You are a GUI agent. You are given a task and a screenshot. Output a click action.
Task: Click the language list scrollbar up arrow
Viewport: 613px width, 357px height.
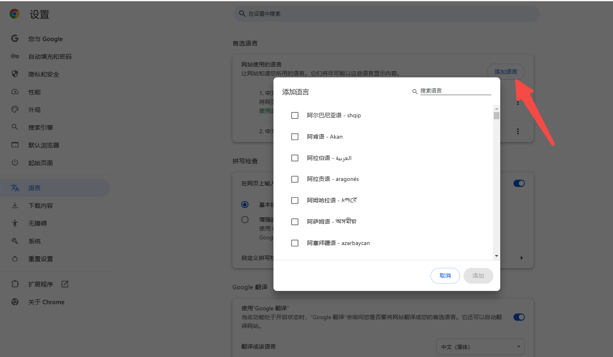pos(497,108)
